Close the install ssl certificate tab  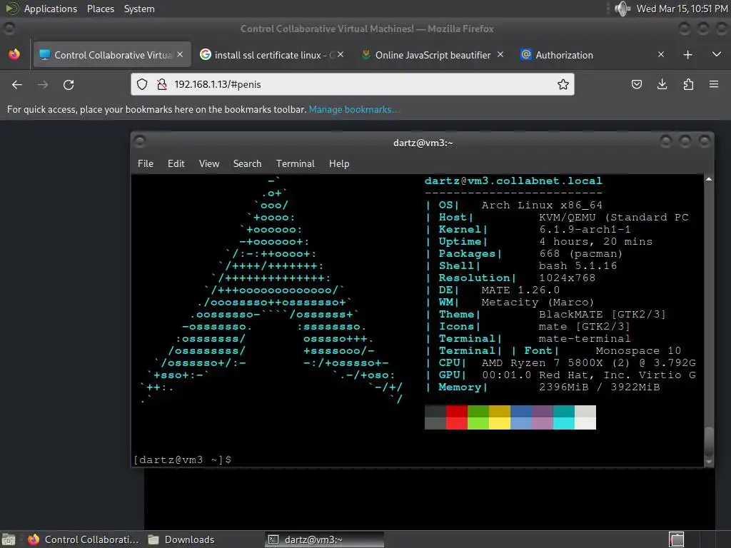tap(341, 54)
